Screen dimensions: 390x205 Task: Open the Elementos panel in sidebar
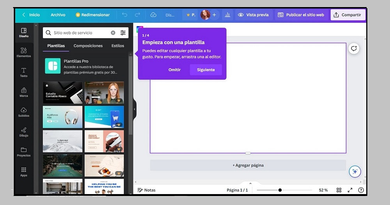tap(24, 52)
